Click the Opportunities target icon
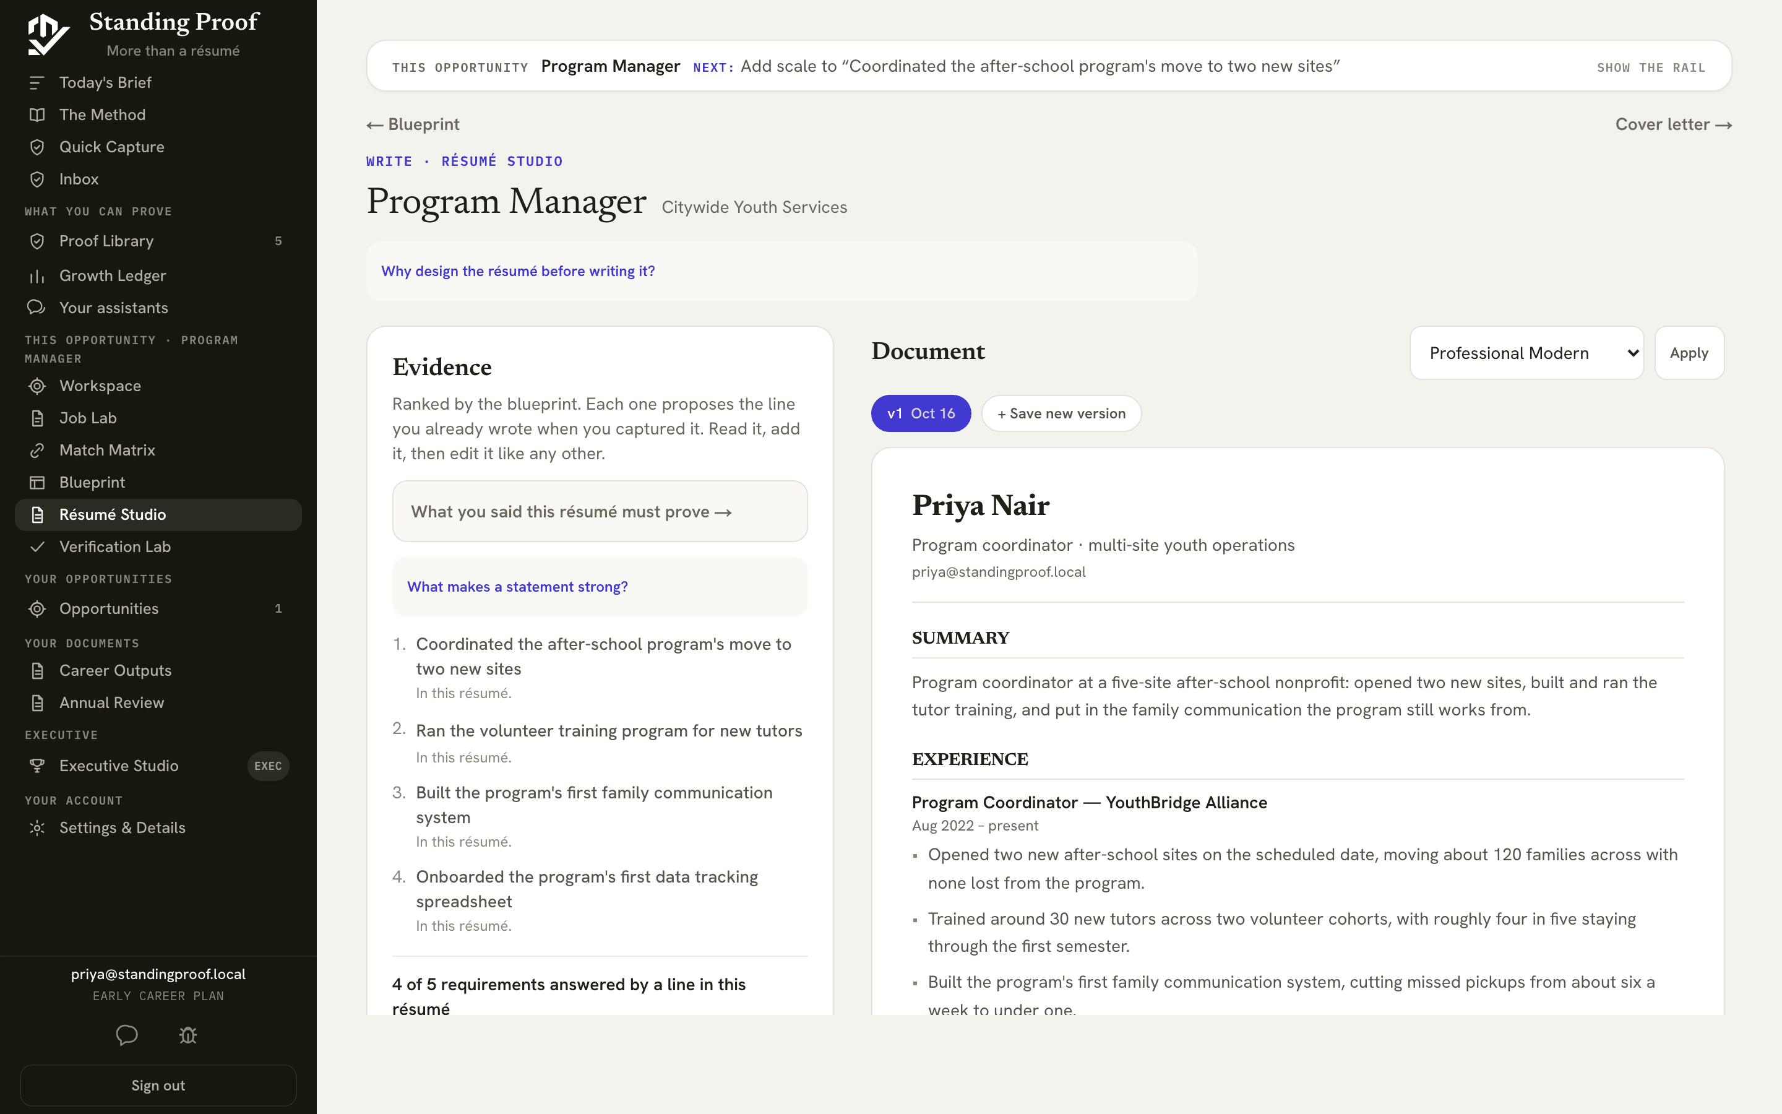Viewport: 1782px width, 1114px height. click(37, 608)
